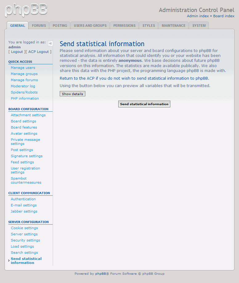
Task: View the Moderator log
Action: coord(23,86)
